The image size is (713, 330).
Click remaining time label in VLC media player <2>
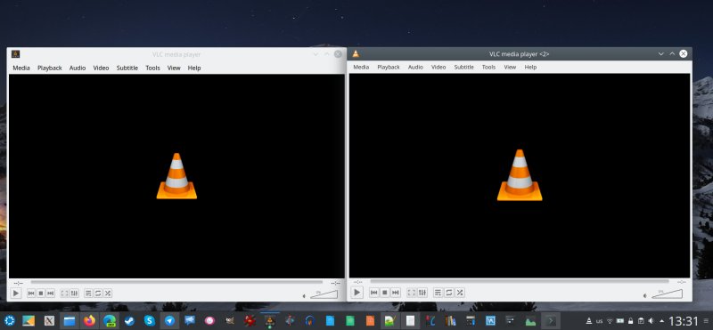682,282
